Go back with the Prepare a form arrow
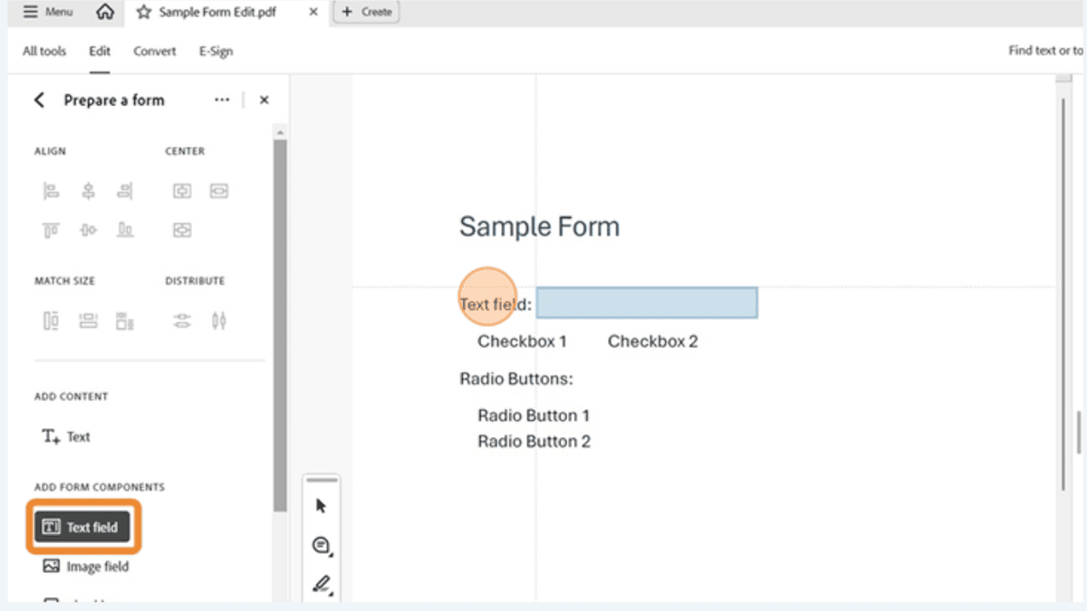The height and width of the screenshot is (611, 1087). 38,100
